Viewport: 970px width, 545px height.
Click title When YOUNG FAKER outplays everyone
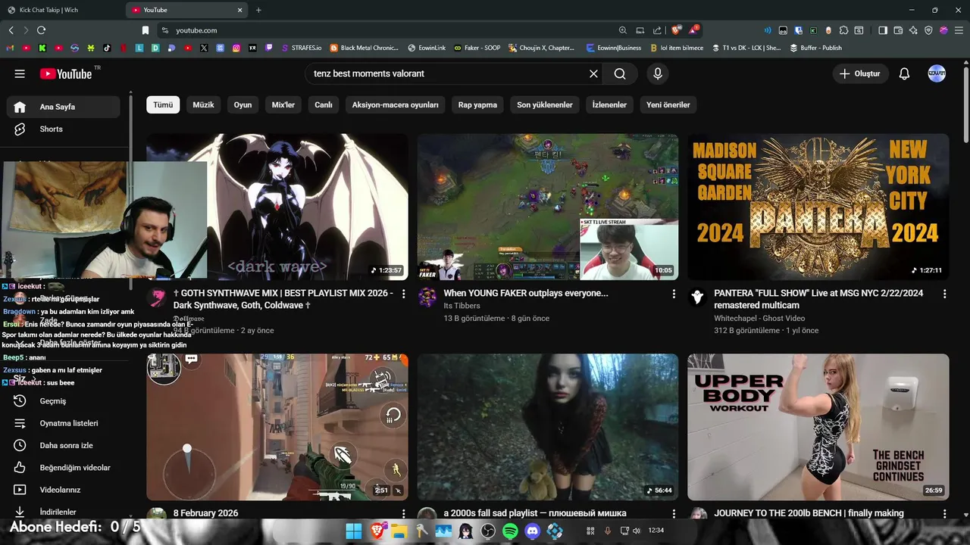(526, 293)
